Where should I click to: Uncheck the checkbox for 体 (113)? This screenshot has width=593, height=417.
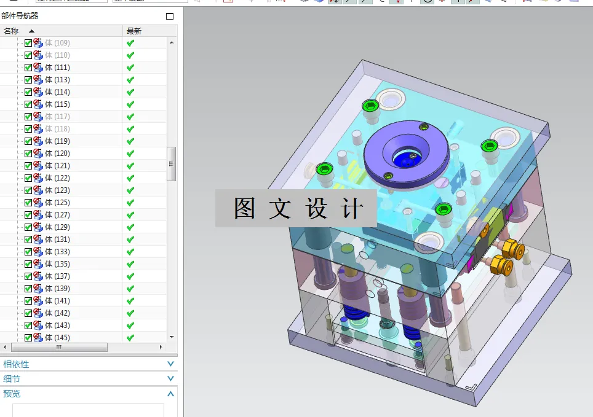coord(28,80)
